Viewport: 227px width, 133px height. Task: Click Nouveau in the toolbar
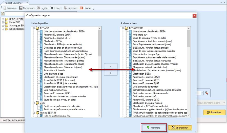[10, 8]
